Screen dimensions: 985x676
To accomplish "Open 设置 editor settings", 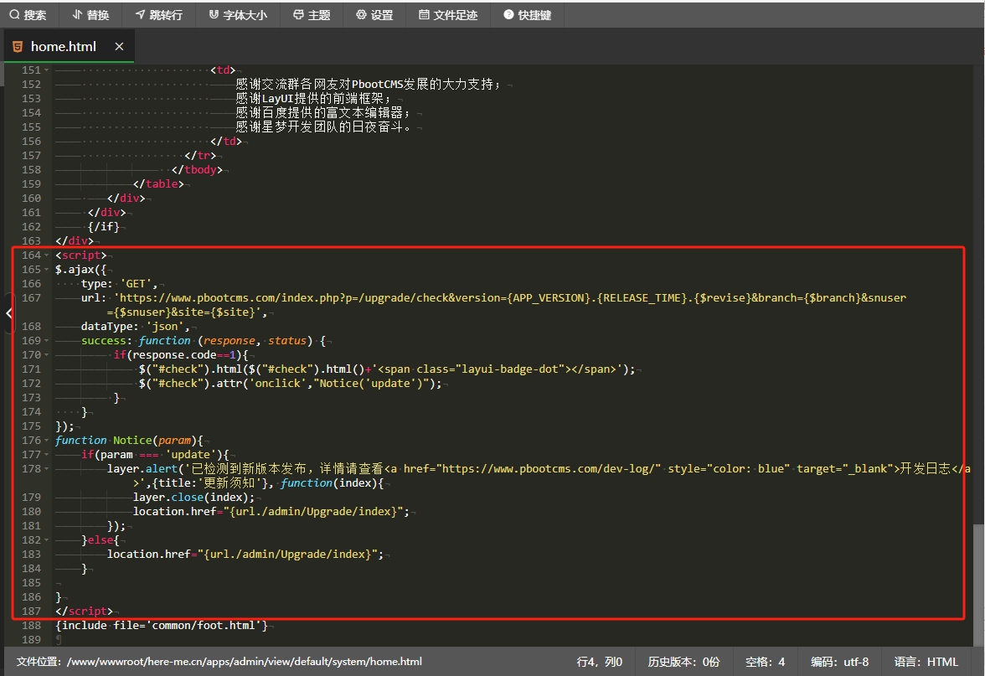I will point(374,15).
